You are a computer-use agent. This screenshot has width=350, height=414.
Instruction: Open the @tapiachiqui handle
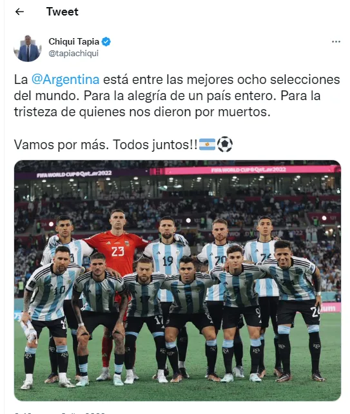coord(73,53)
